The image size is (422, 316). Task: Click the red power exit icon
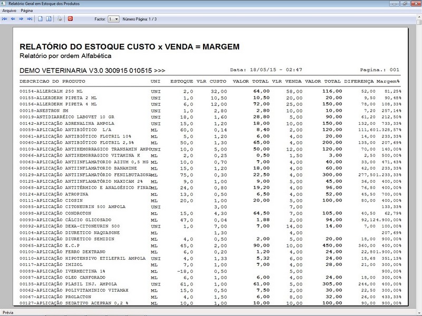point(70,18)
